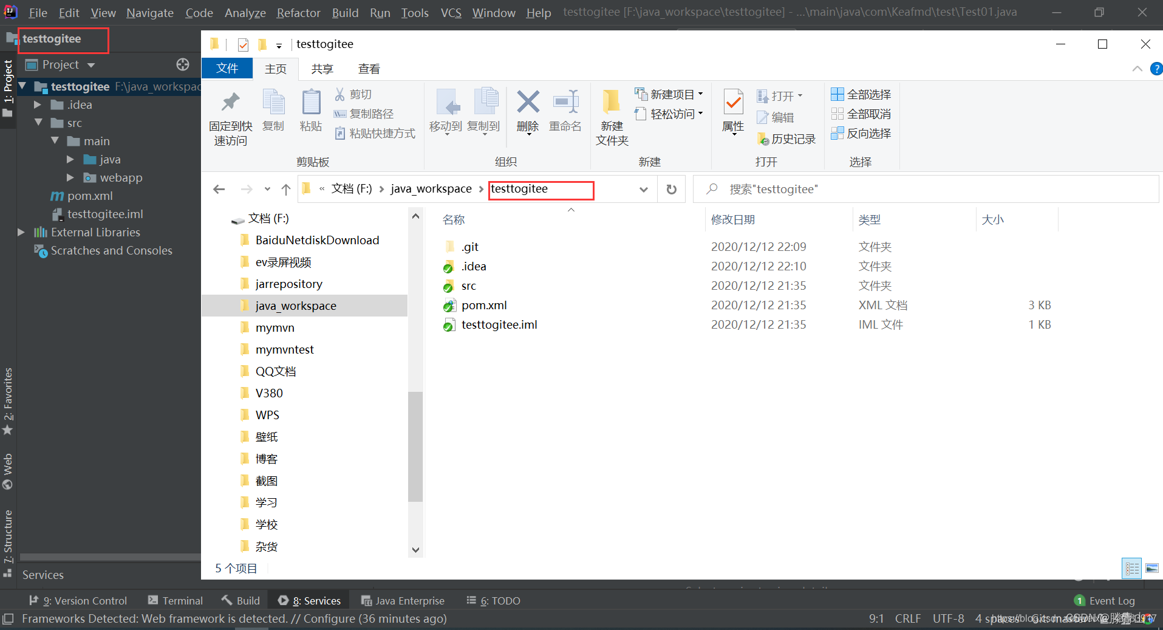Create a new folder with 新建文件夹 icon
Screen dimensions: 1163x630
[611, 115]
